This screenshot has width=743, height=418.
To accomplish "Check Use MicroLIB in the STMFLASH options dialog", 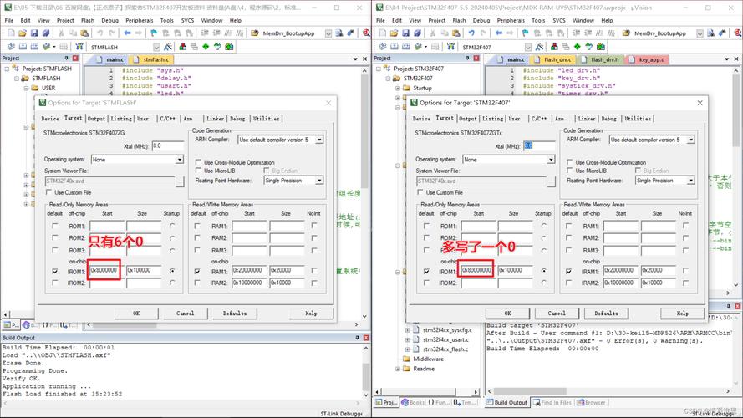I will 199,171.
